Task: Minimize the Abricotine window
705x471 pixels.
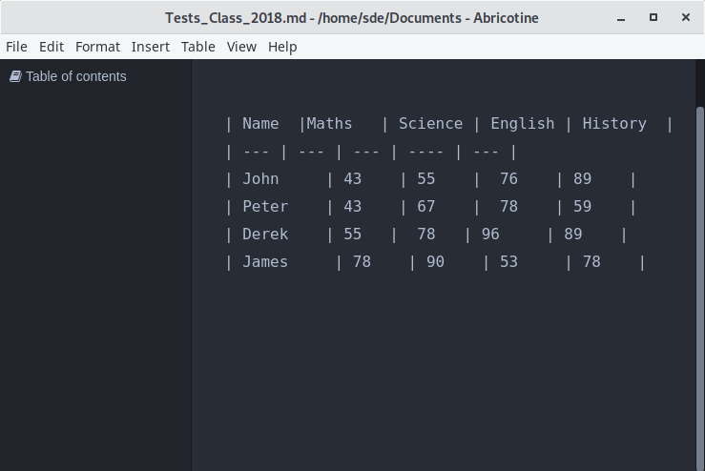Action: (x=621, y=18)
